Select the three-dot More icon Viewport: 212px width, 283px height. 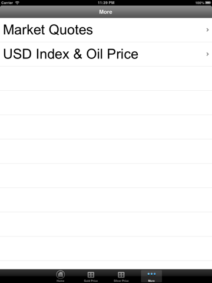tap(151, 274)
